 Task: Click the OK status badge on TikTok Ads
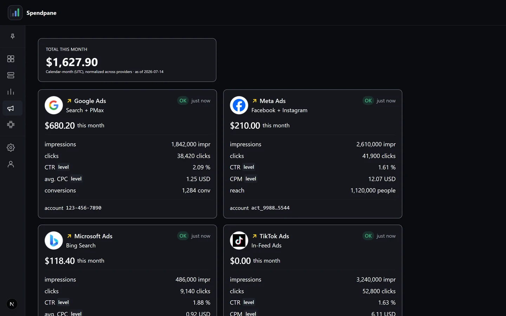click(368, 236)
